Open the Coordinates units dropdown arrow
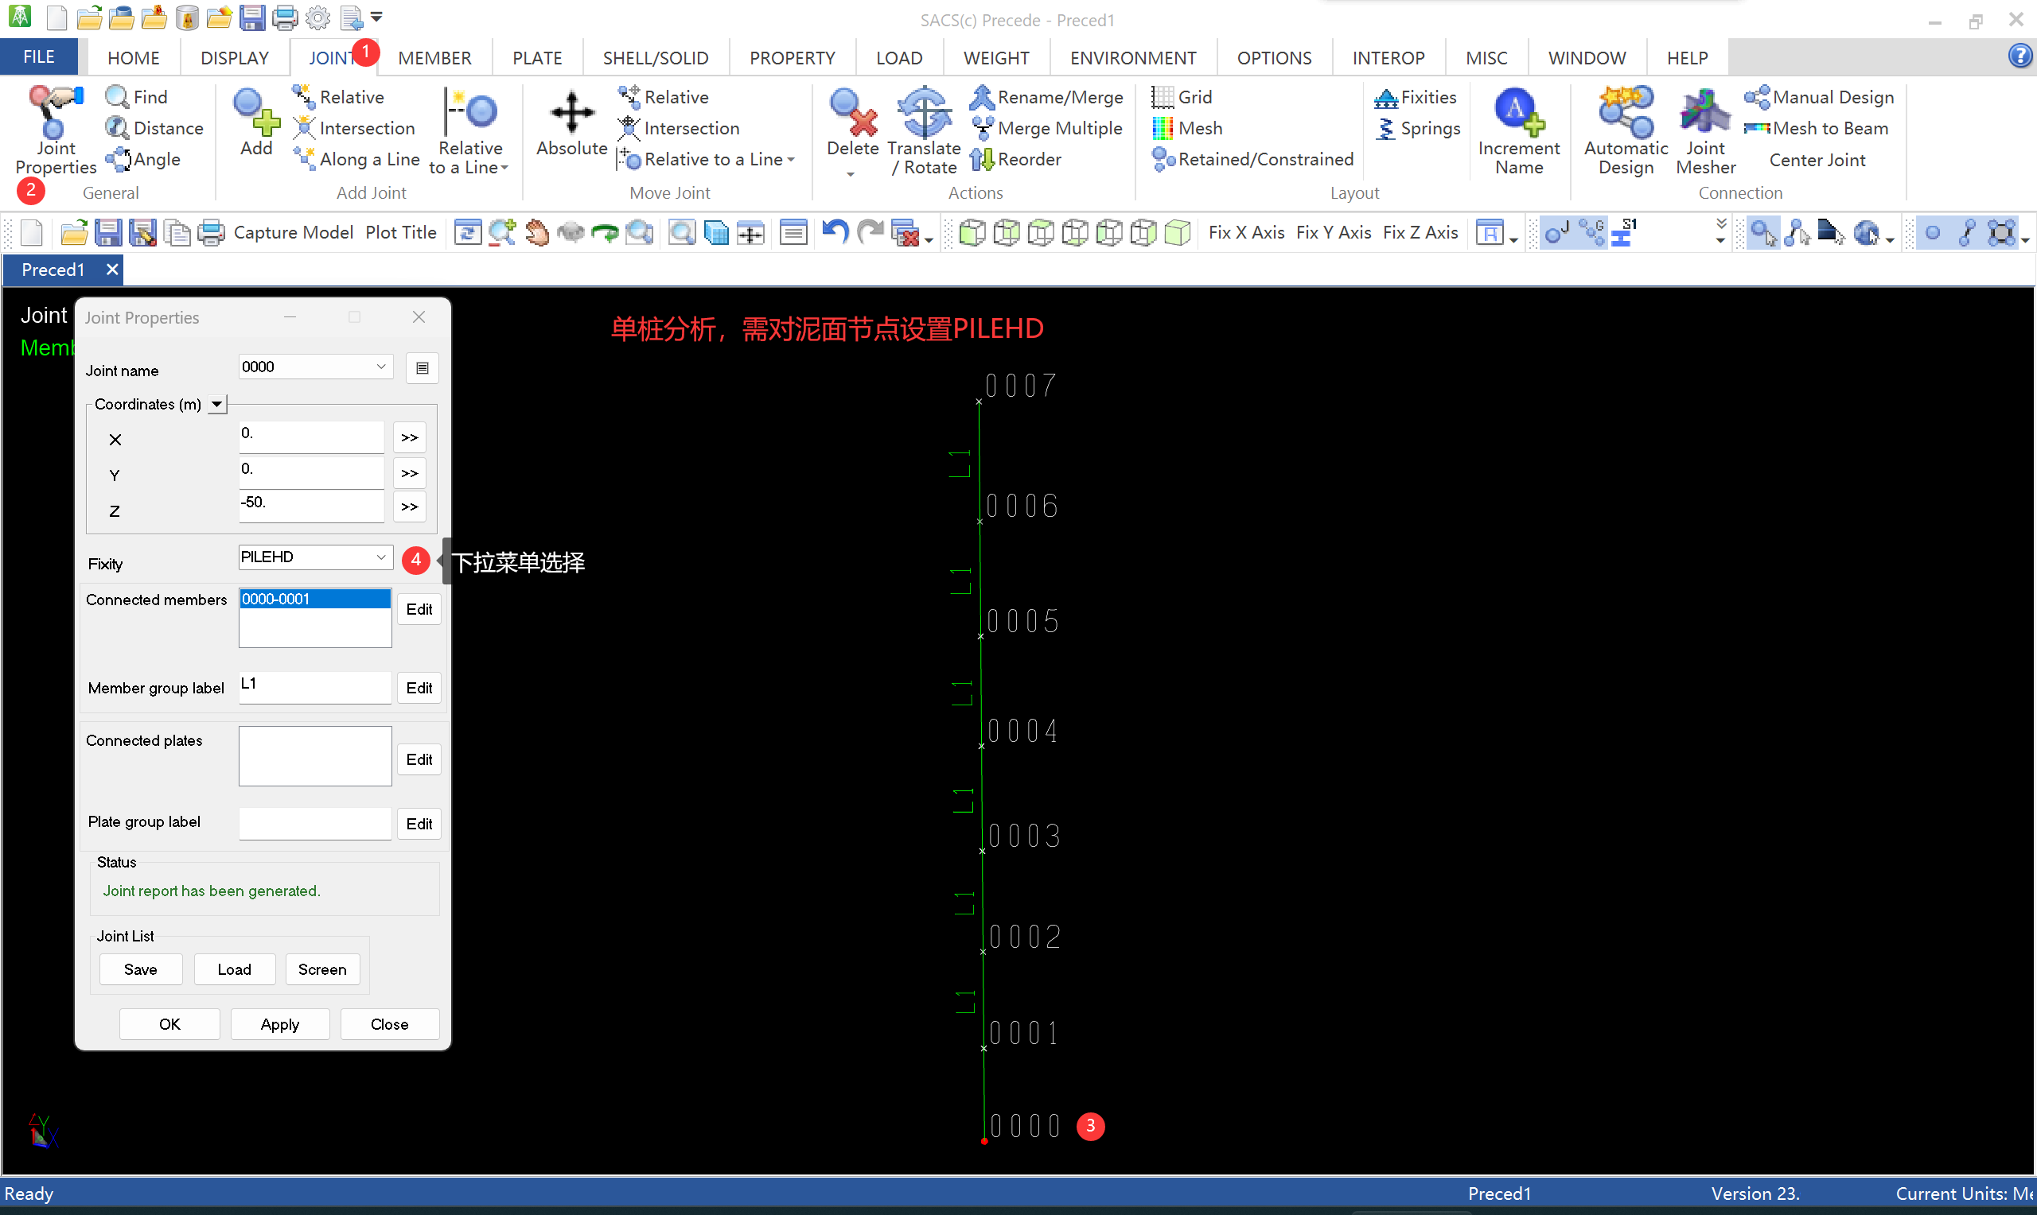The width and height of the screenshot is (2037, 1215). (216, 405)
